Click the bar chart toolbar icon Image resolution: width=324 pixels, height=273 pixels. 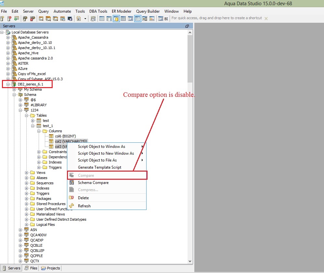click(152, 19)
